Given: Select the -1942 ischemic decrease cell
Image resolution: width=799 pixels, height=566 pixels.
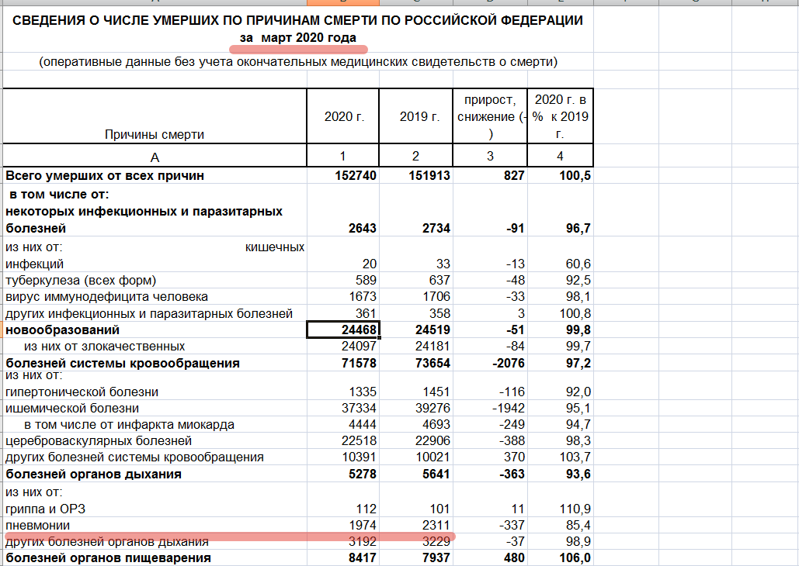Looking at the screenshot, I should point(490,408).
